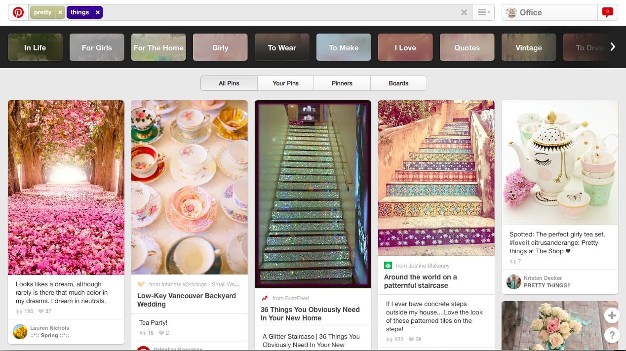Click the 37 likes heart
Image resolution: width=626 pixels, height=351 pixels.
coord(44,311)
